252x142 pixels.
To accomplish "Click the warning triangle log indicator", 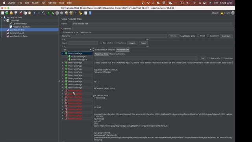I will click(222, 13).
